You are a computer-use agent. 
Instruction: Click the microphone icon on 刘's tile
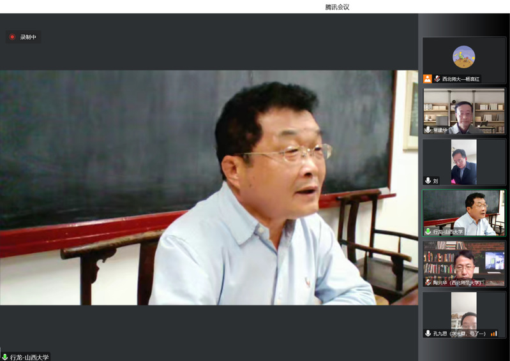(428, 180)
